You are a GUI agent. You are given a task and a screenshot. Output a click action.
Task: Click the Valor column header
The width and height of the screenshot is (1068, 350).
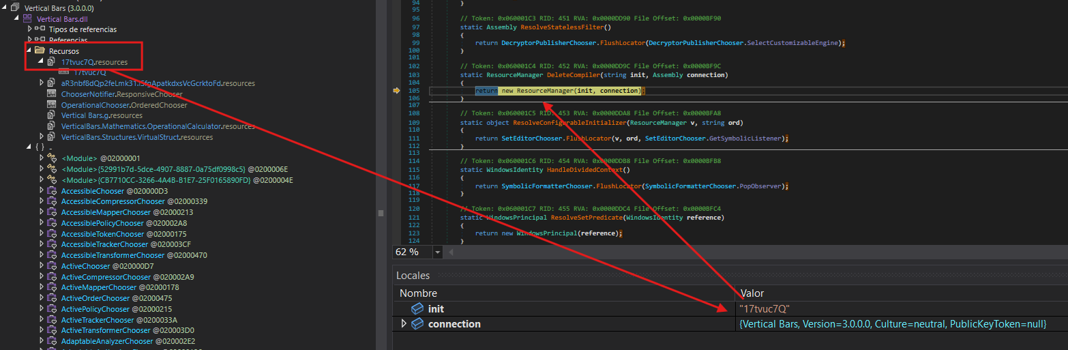(752, 293)
